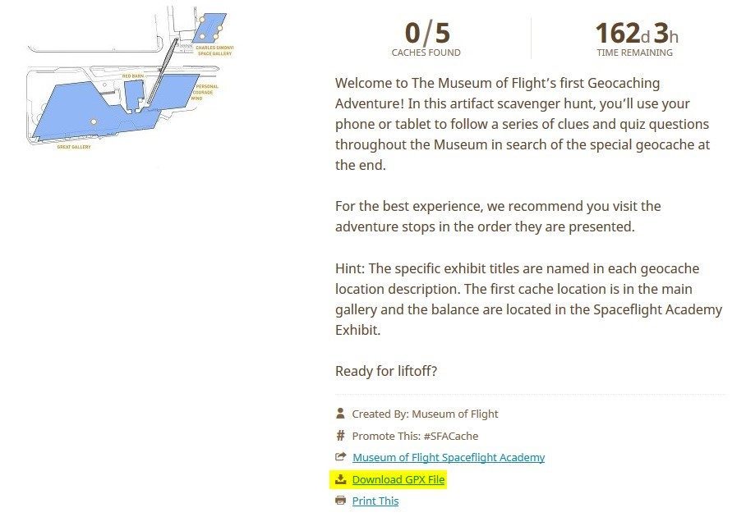
Task: Click the person icon next to Created By
Action: point(340,413)
